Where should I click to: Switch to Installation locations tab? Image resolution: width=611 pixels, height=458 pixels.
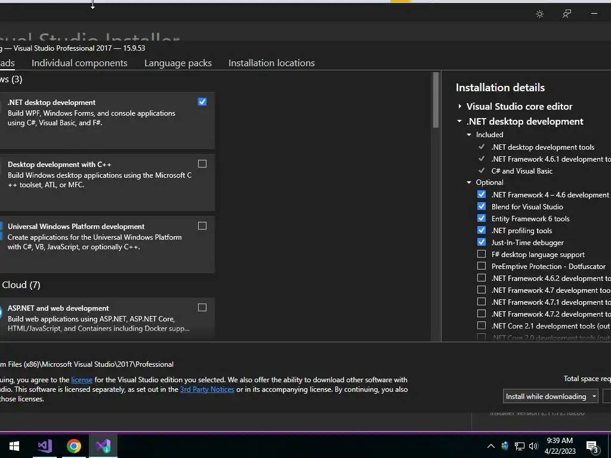tap(271, 63)
